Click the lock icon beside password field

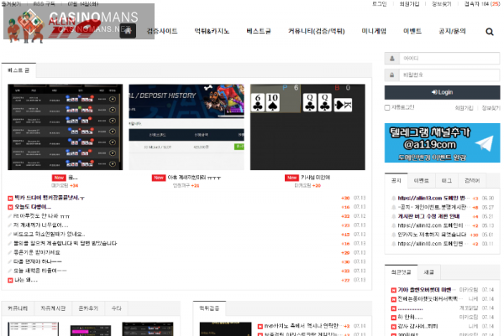(x=392, y=75)
